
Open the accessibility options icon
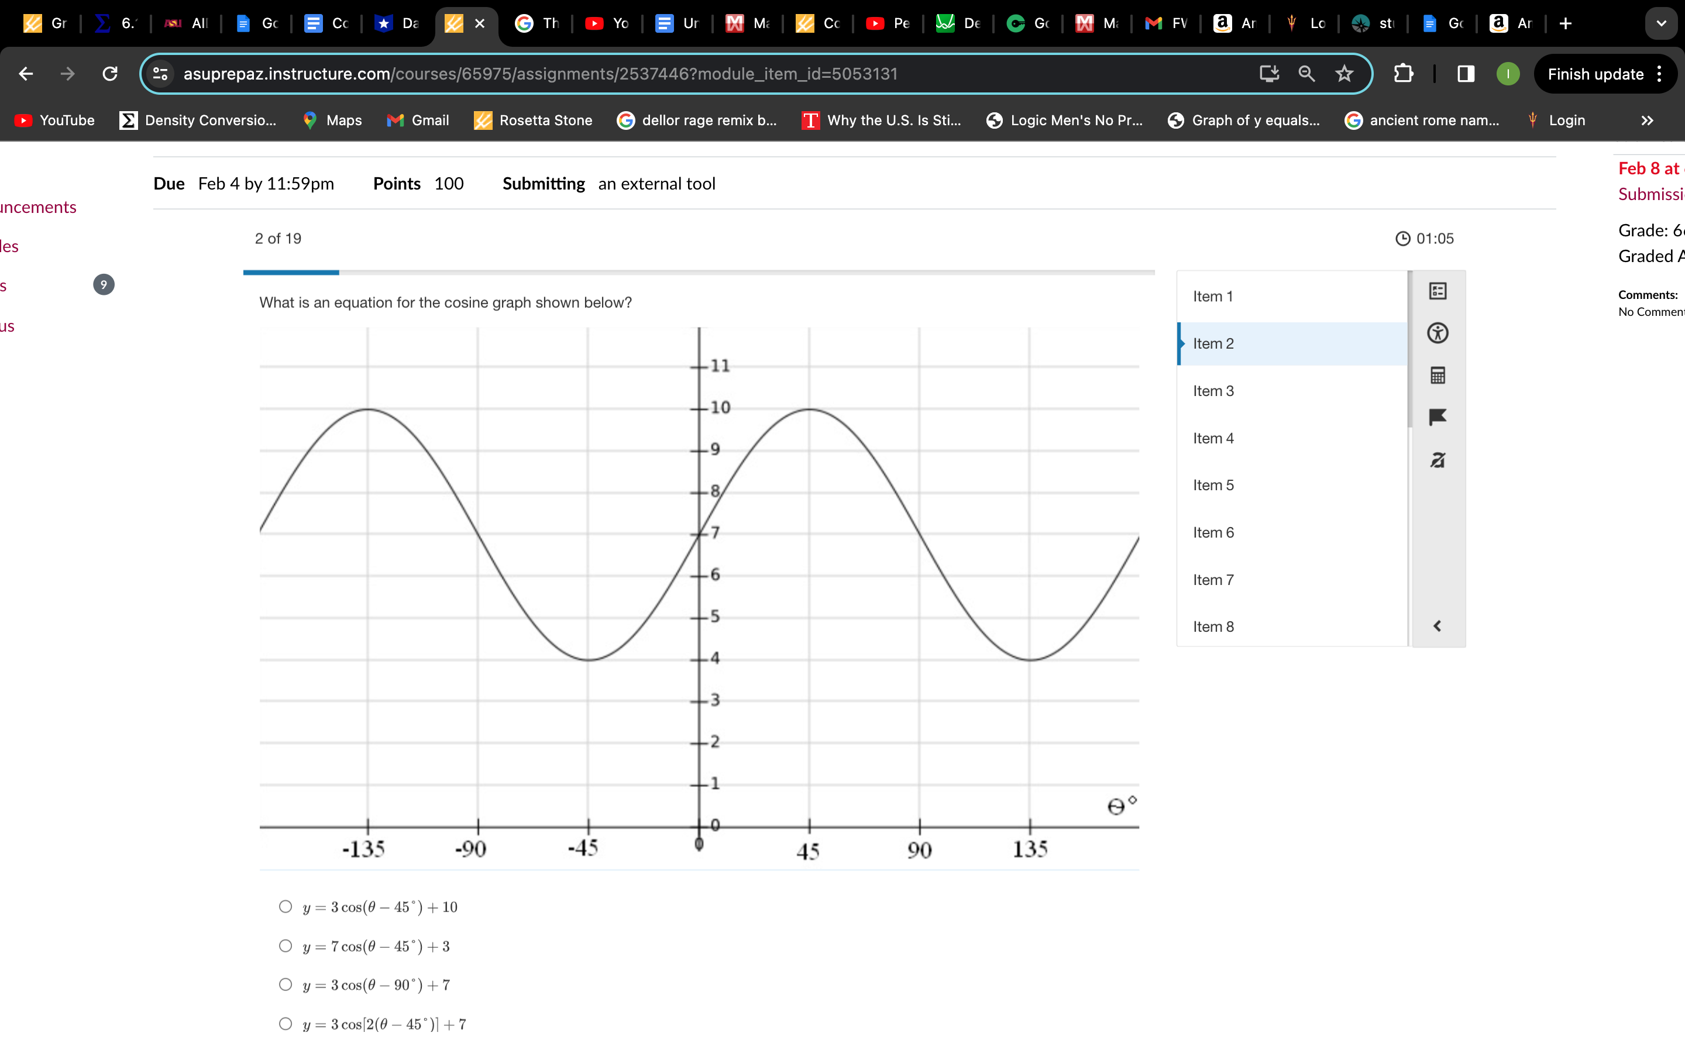click(1437, 333)
